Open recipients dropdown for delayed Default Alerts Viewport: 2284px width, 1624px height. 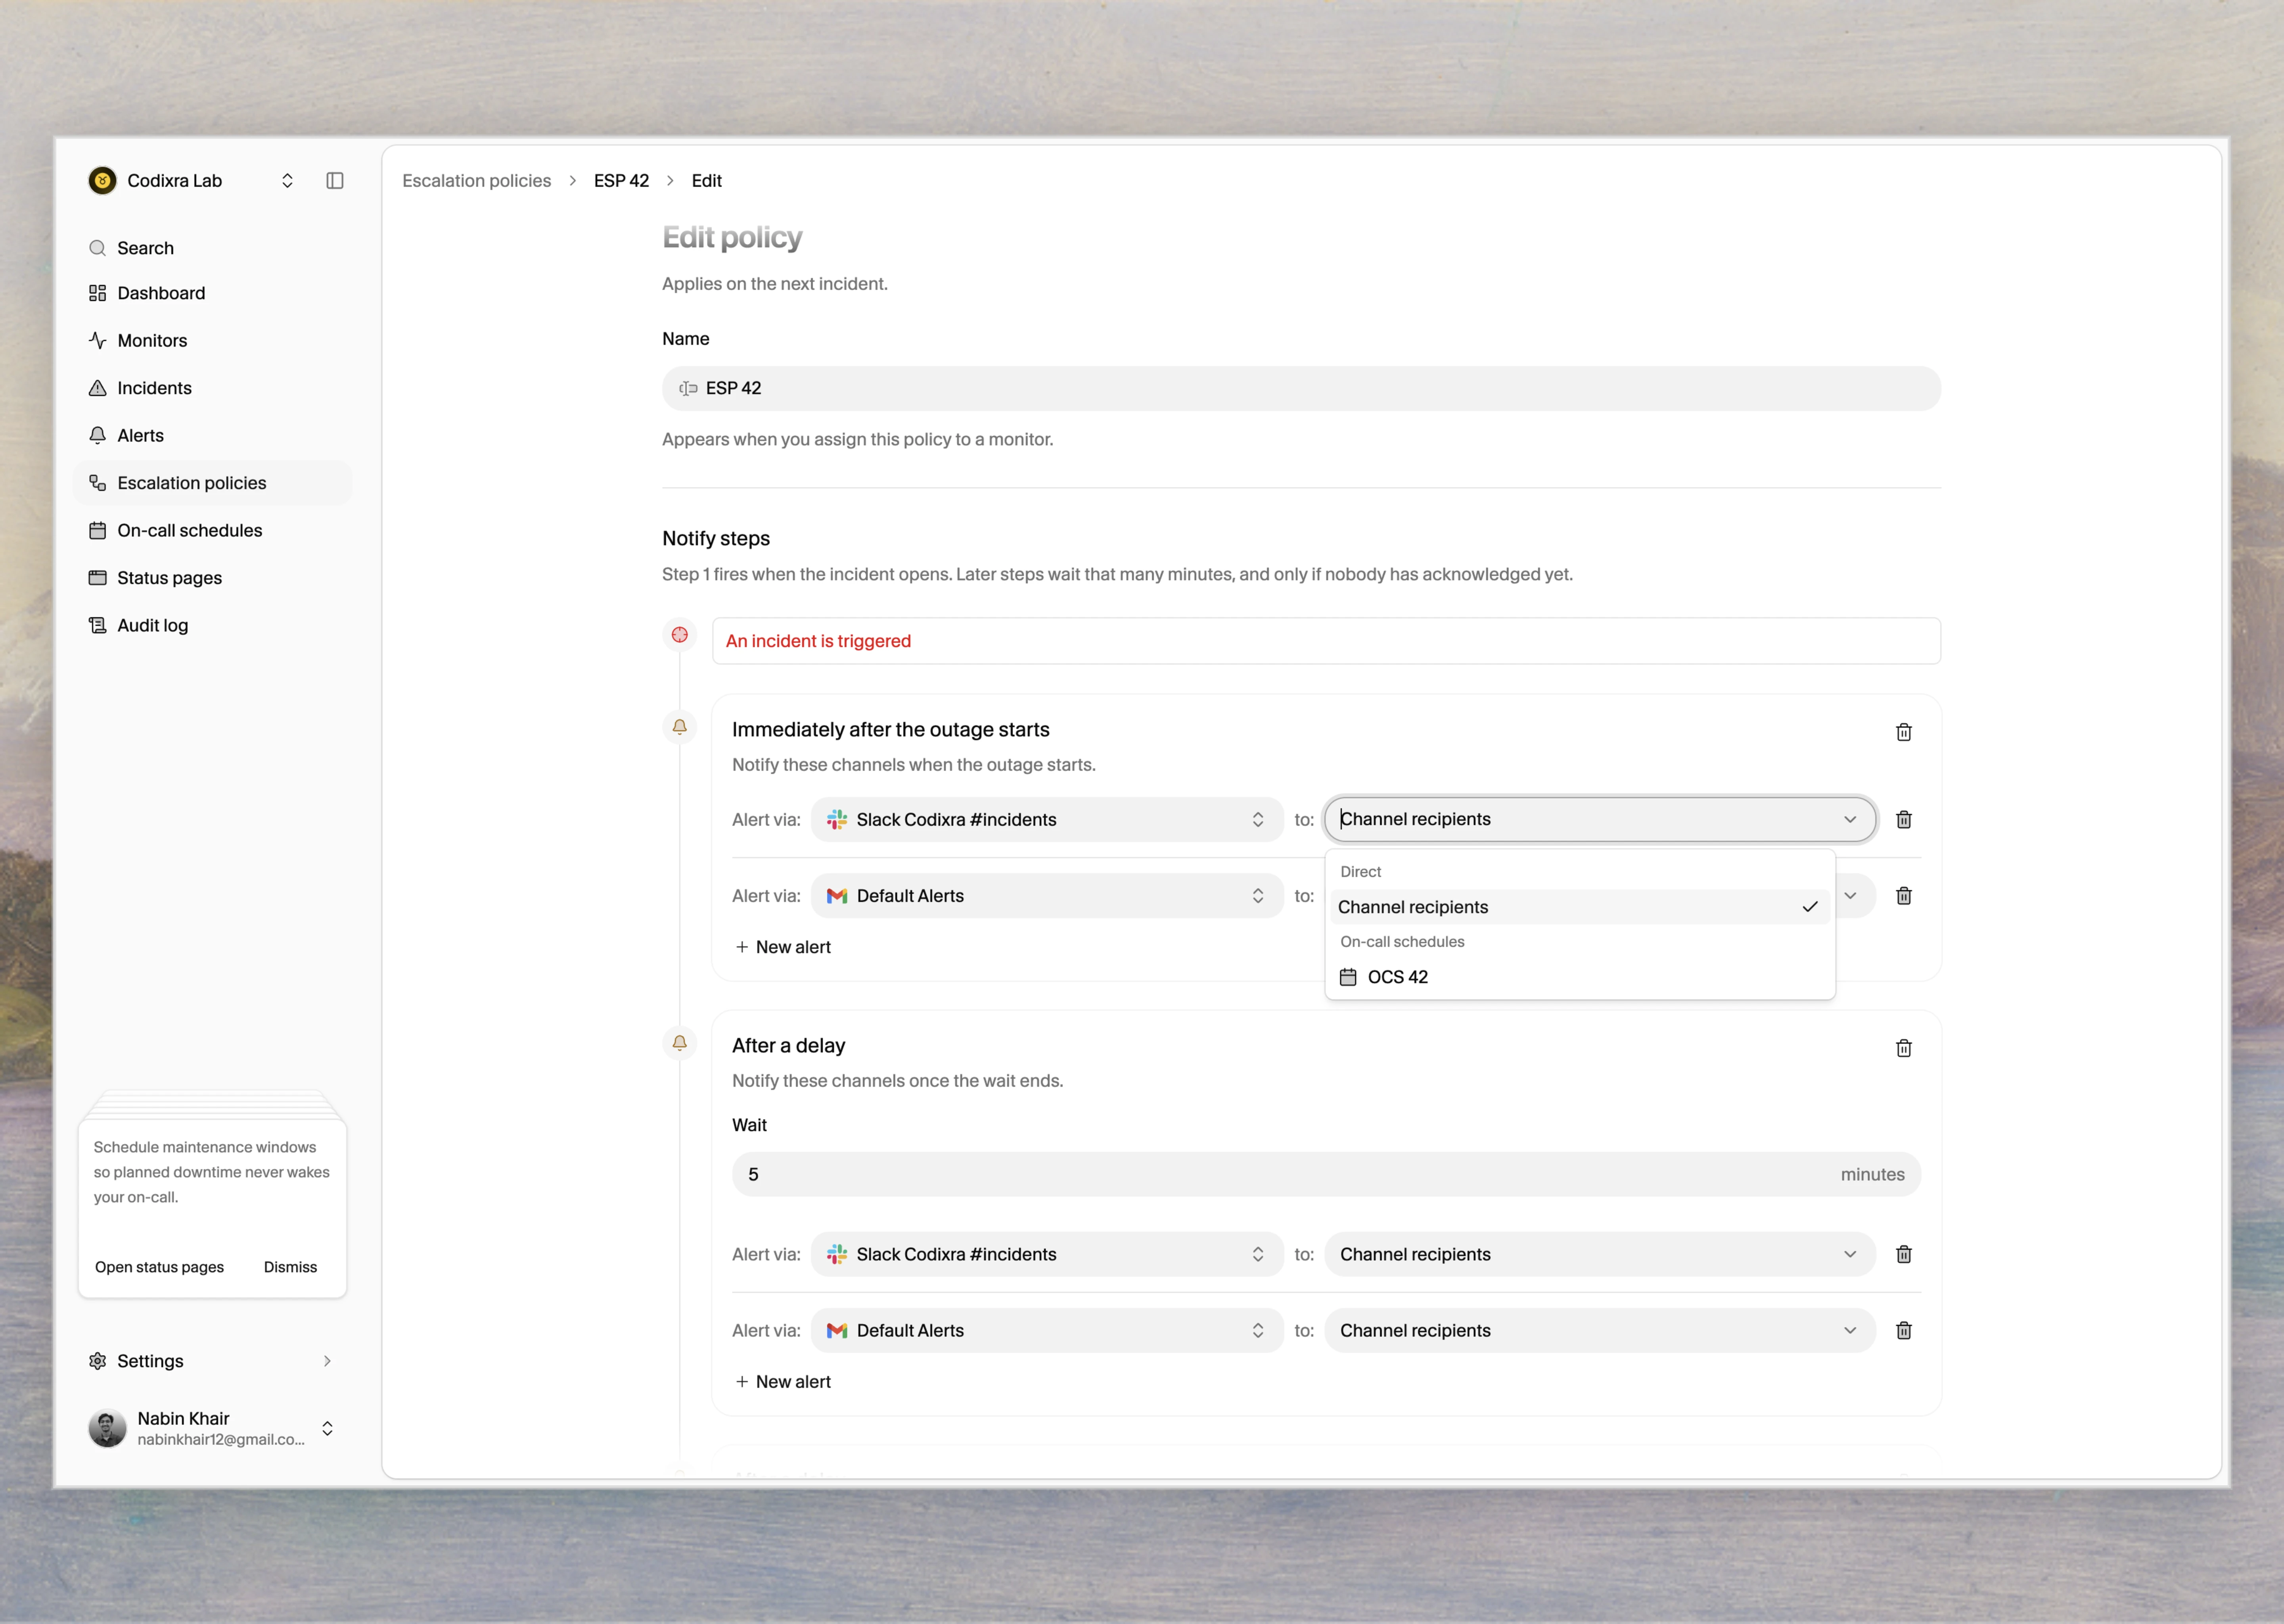(1600, 1331)
